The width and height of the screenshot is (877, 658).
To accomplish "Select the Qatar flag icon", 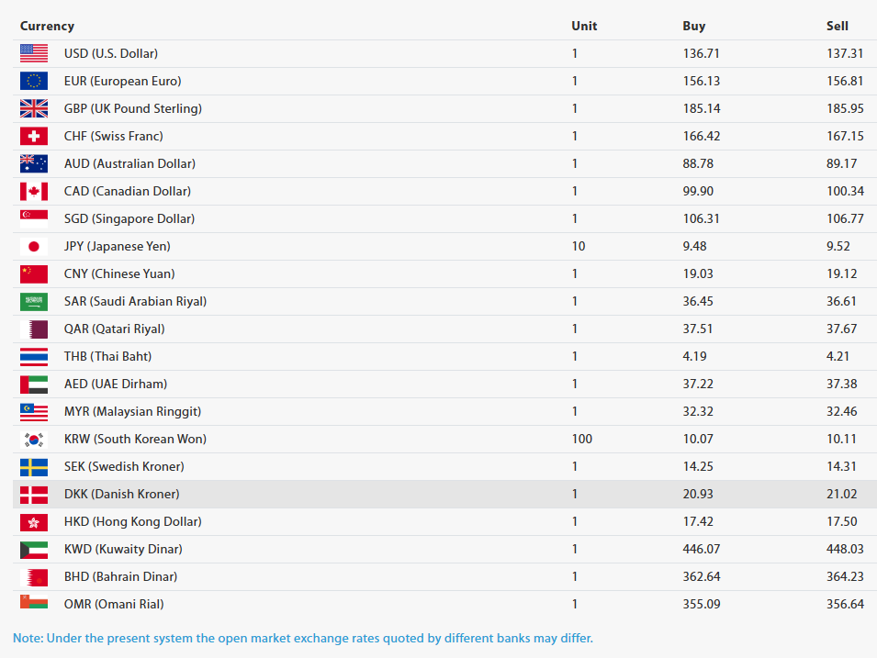I will pyautogui.click(x=34, y=329).
